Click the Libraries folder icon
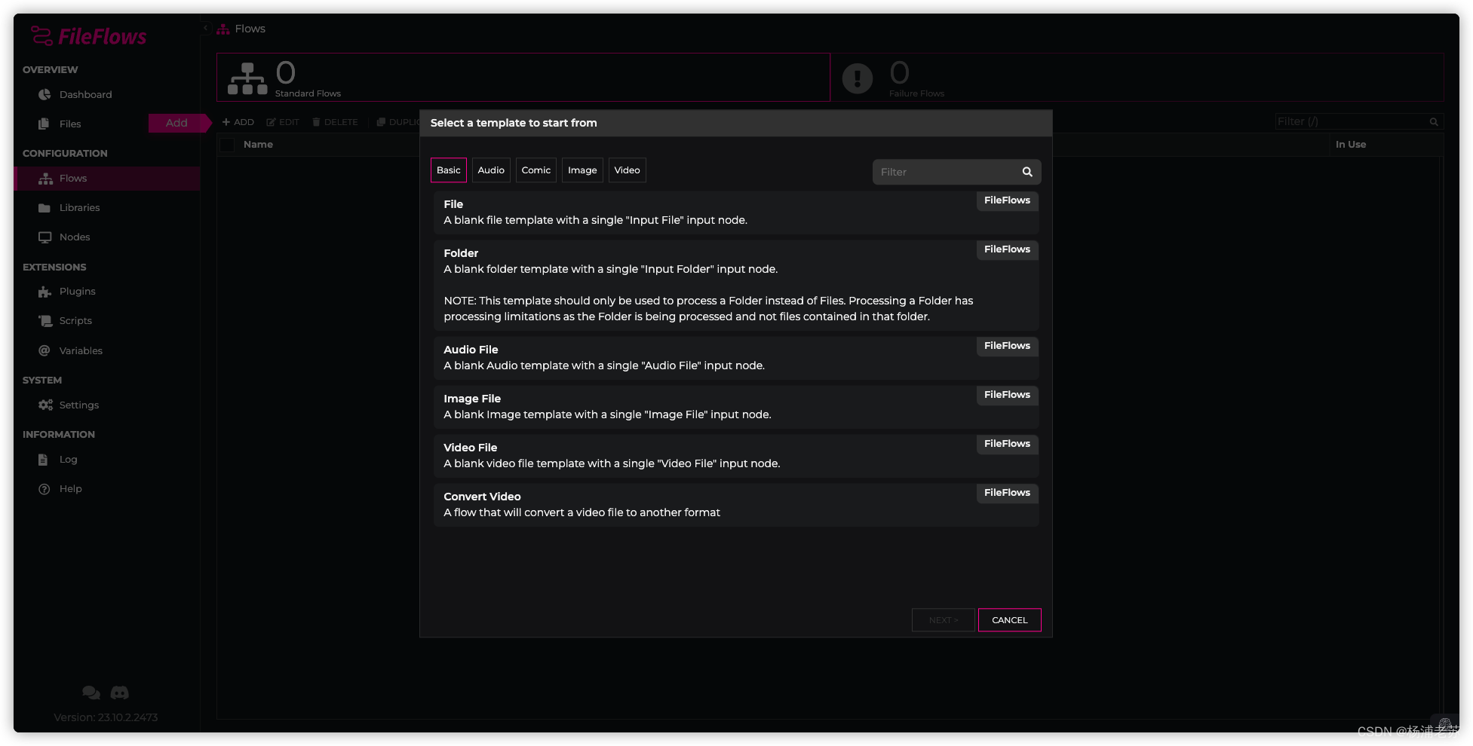The image size is (1473, 746). click(x=44, y=208)
